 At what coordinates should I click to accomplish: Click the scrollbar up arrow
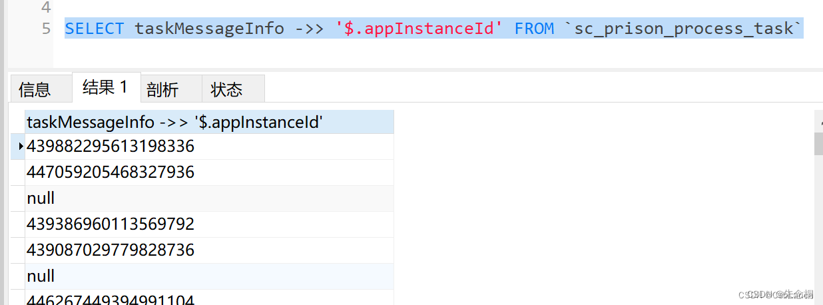pos(818,121)
